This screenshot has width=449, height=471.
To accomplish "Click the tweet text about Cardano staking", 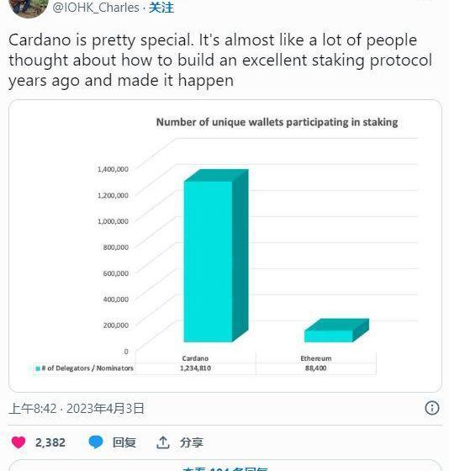I will tap(220, 60).
